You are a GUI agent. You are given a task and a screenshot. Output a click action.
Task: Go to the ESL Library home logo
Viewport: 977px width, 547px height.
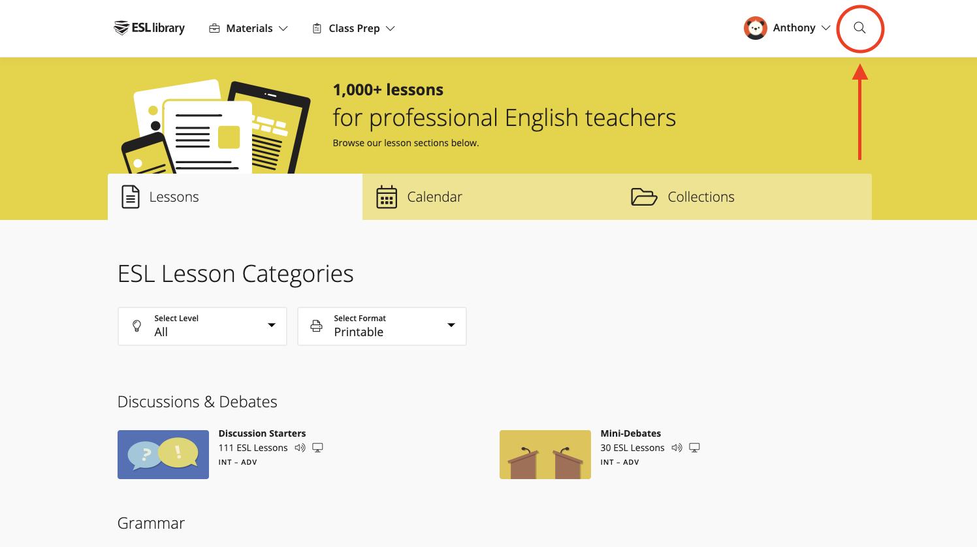[x=149, y=28]
